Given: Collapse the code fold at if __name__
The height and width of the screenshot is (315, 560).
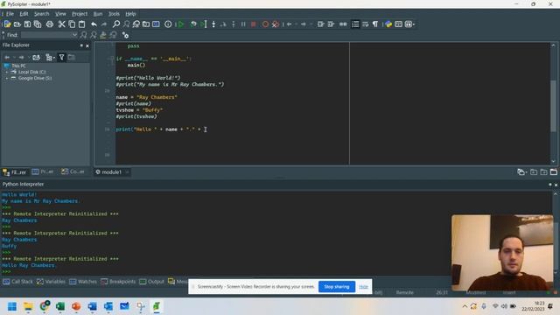Looking at the screenshot, I should tap(112, 59).
